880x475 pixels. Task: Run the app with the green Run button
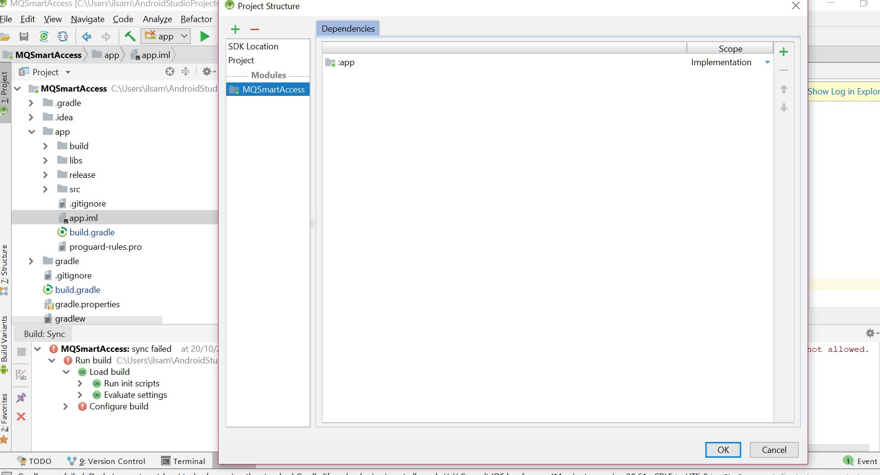click(205, 36)
